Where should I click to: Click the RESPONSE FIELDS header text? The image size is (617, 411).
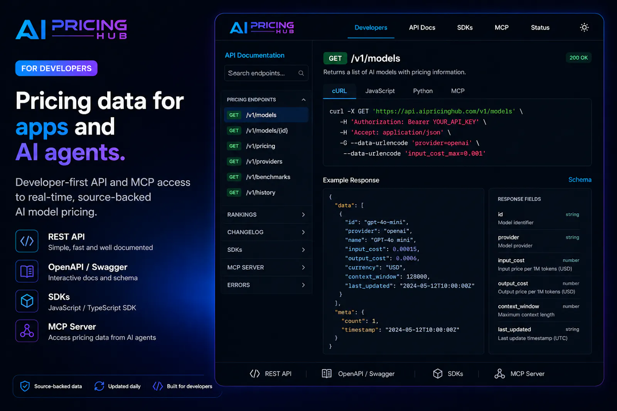519,199
